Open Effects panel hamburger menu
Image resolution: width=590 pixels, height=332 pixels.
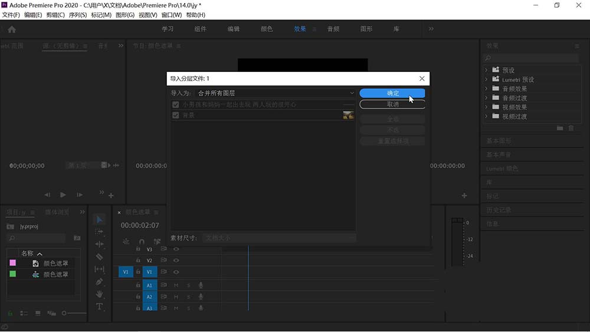pyautogui.click(x=577, y=46)
